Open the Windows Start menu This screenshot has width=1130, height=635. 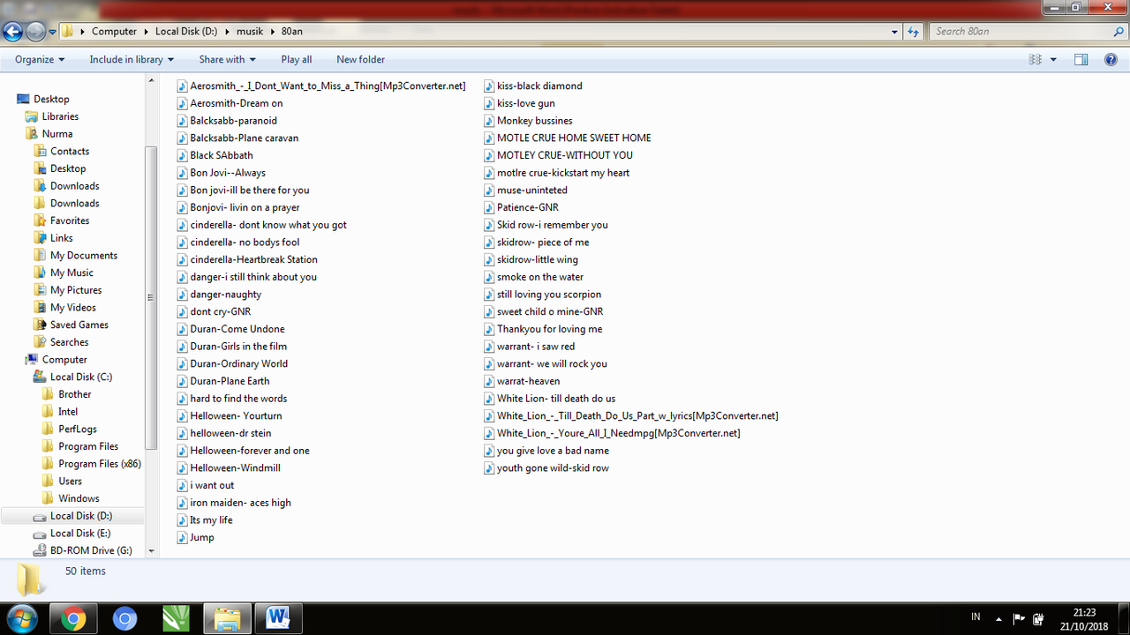tap(21, 618)
